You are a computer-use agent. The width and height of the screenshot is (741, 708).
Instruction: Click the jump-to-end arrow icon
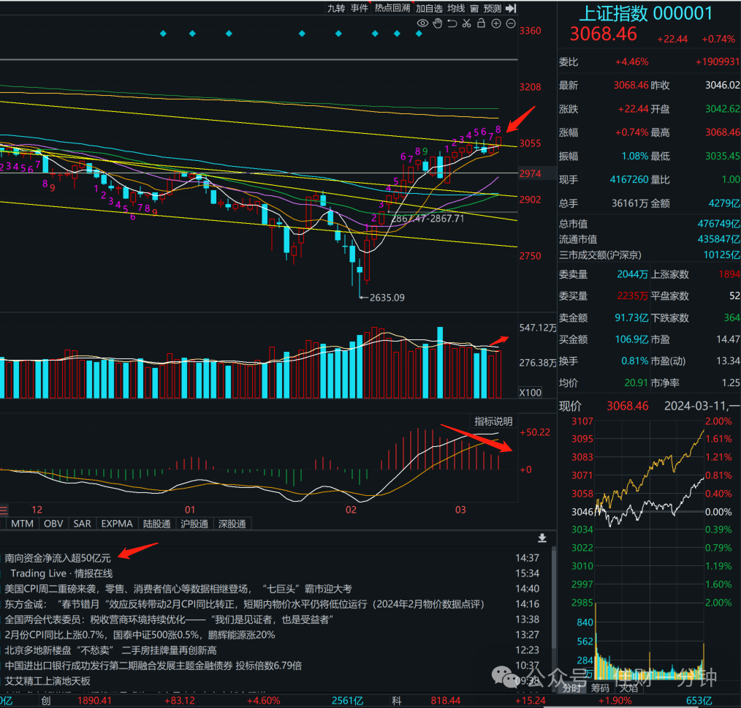pyautogui.click(x=511, y=8)
